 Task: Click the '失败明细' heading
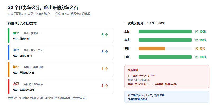coord(133,70)
